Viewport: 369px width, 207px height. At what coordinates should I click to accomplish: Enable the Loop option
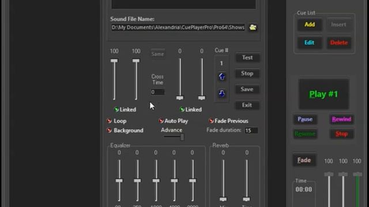[x=109, y=121]
